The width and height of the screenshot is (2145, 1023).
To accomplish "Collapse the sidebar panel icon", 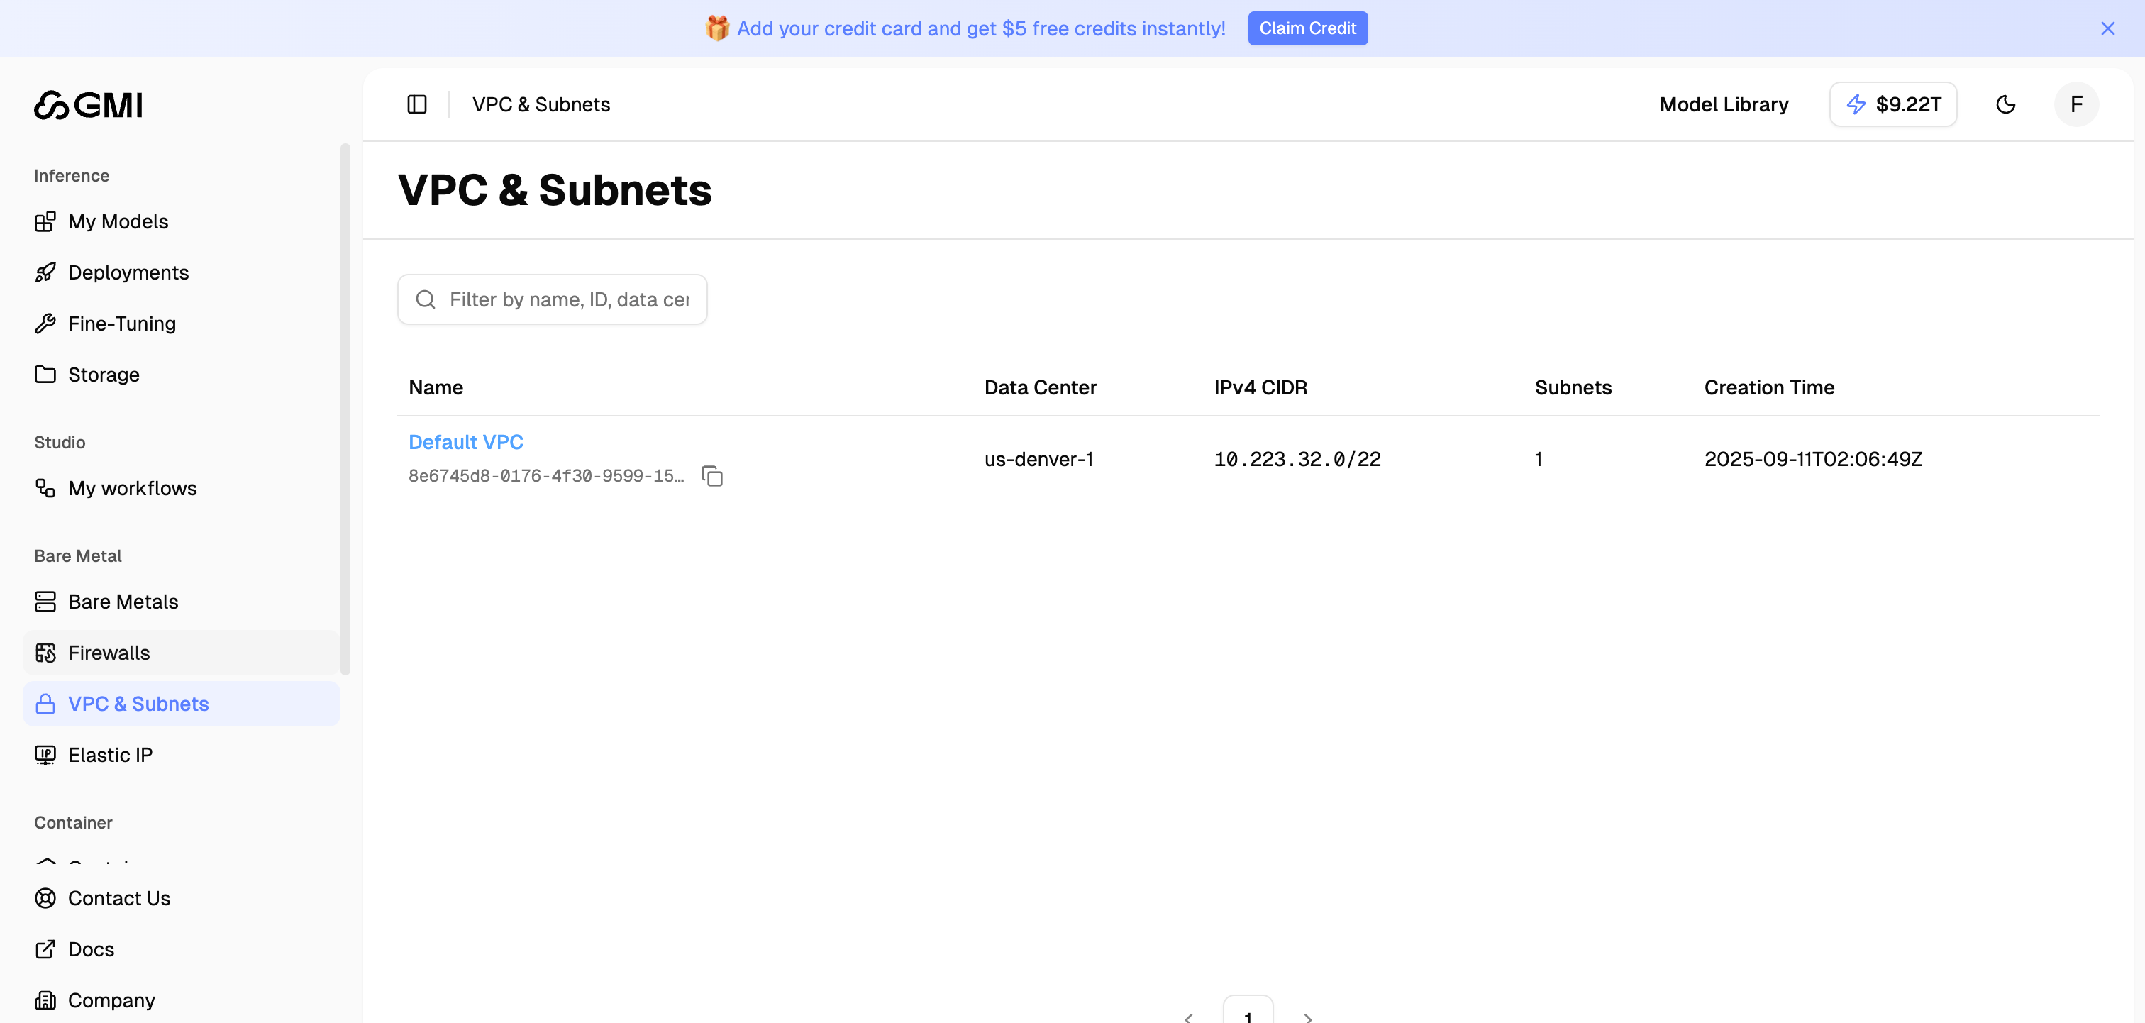I will click(x=416, y=104).
